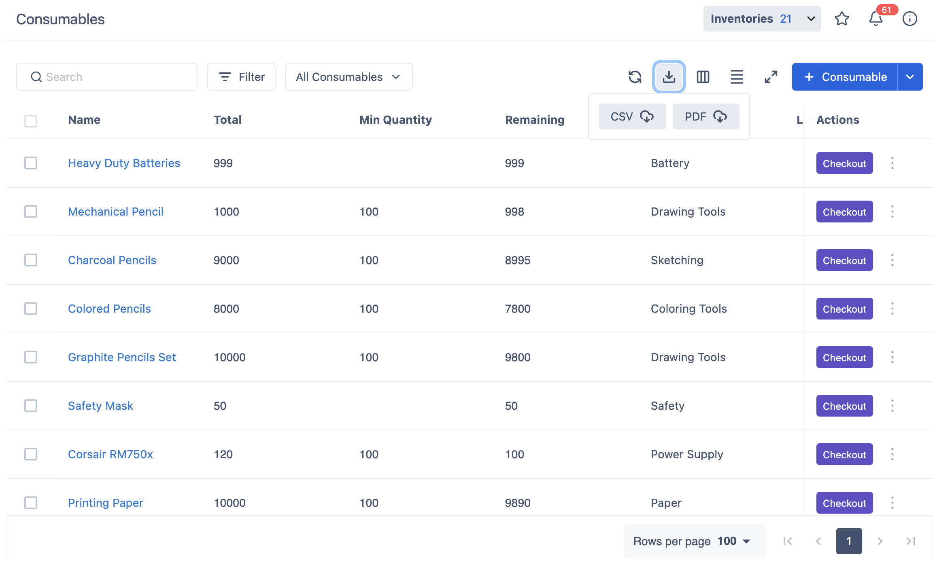Open the column chooser icon

(x=703, y=77)
